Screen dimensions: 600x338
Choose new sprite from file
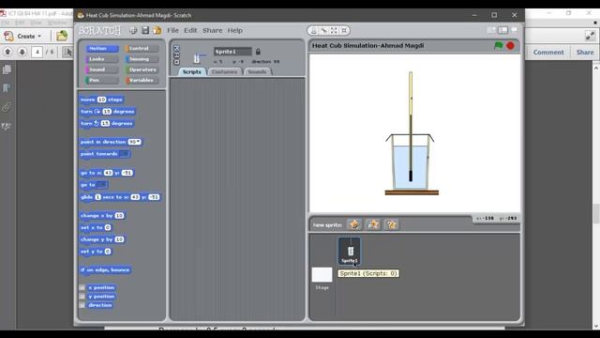click(373, 224)
